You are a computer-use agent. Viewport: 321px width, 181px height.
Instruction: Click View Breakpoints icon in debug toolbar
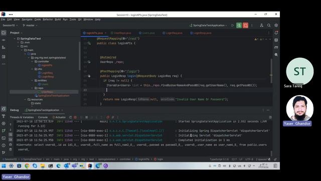pos(108,117)
